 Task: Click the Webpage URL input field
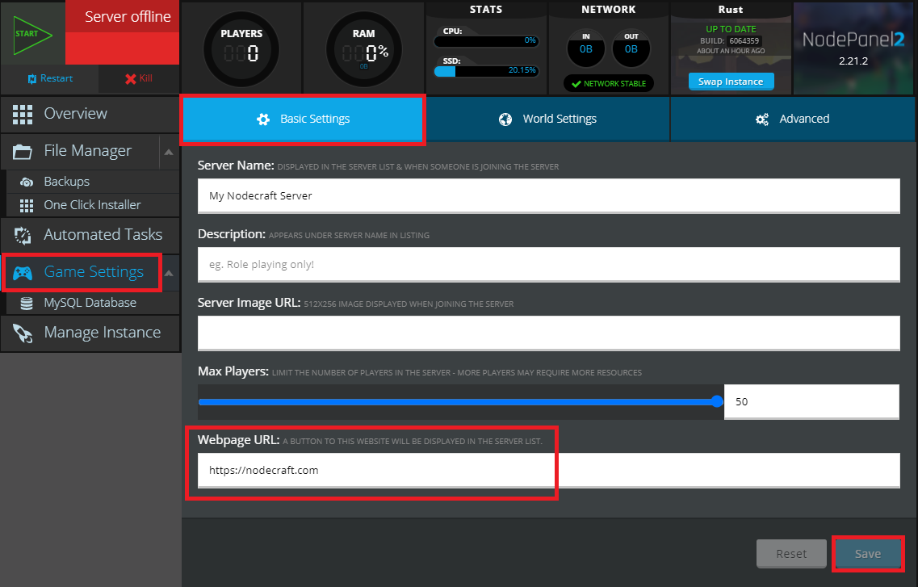[x=548, y=470]
